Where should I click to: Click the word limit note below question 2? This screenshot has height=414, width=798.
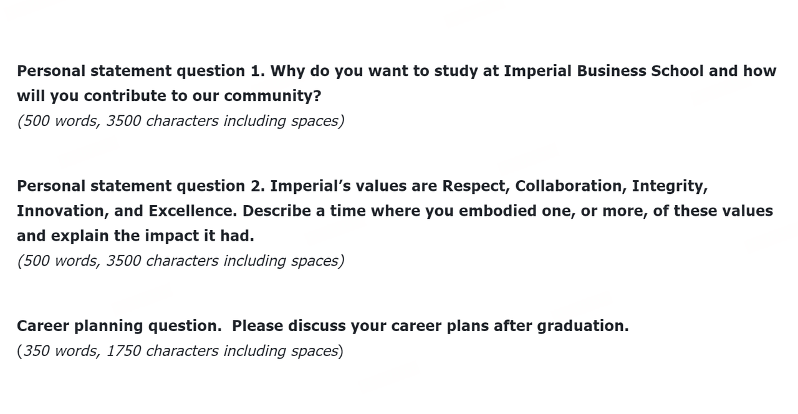pyautogui.click(x=180, y=261)
